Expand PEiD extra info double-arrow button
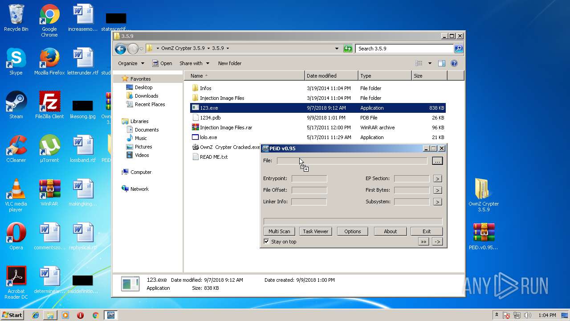 pyautogui.click(x=423, y=242)
